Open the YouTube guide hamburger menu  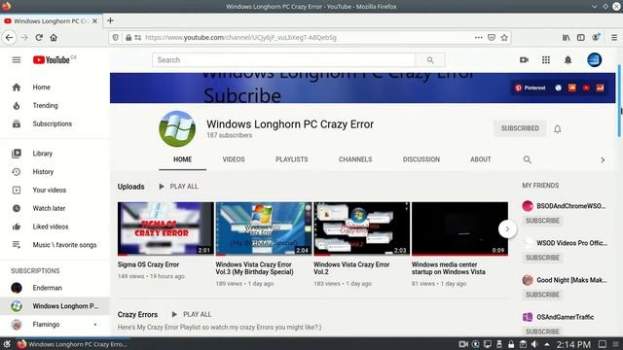click(x=17, y=60)
